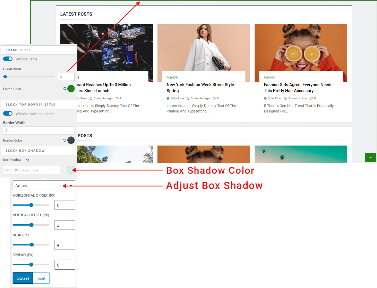Click the clock icon on Fashion Girls post

tap(285, 99)
